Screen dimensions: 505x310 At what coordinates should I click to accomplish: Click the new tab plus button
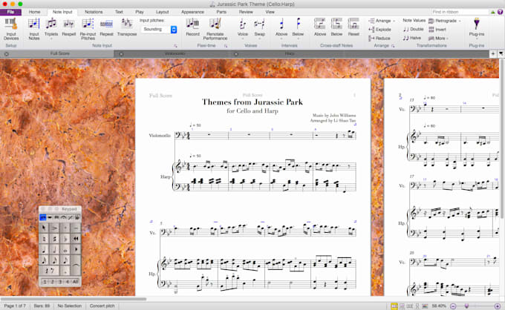[493, 53]
